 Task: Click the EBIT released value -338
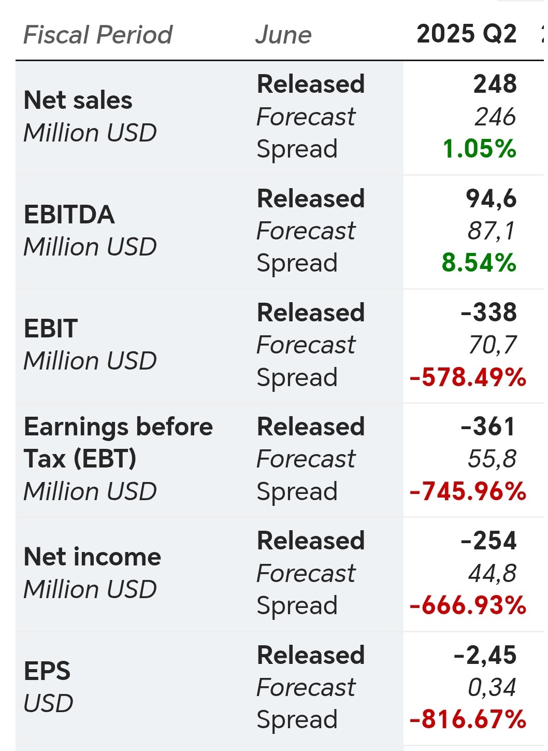coord(488,313)
